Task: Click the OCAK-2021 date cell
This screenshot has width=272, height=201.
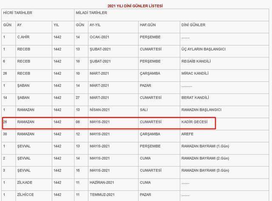Action: (113, 39)
